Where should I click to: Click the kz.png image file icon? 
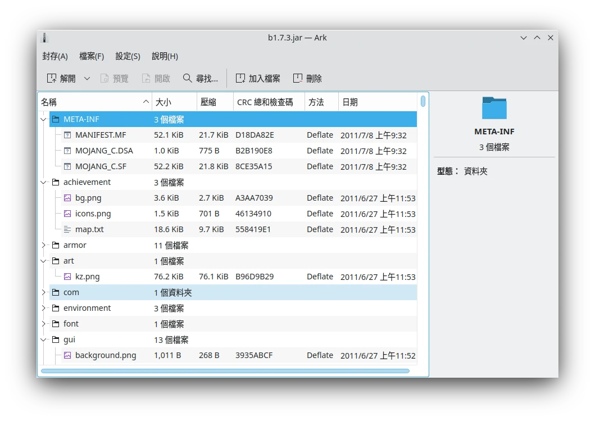tap(67, 277)
